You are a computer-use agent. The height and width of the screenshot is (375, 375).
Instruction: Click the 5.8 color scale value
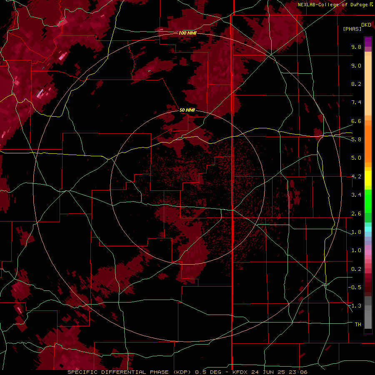356,140
